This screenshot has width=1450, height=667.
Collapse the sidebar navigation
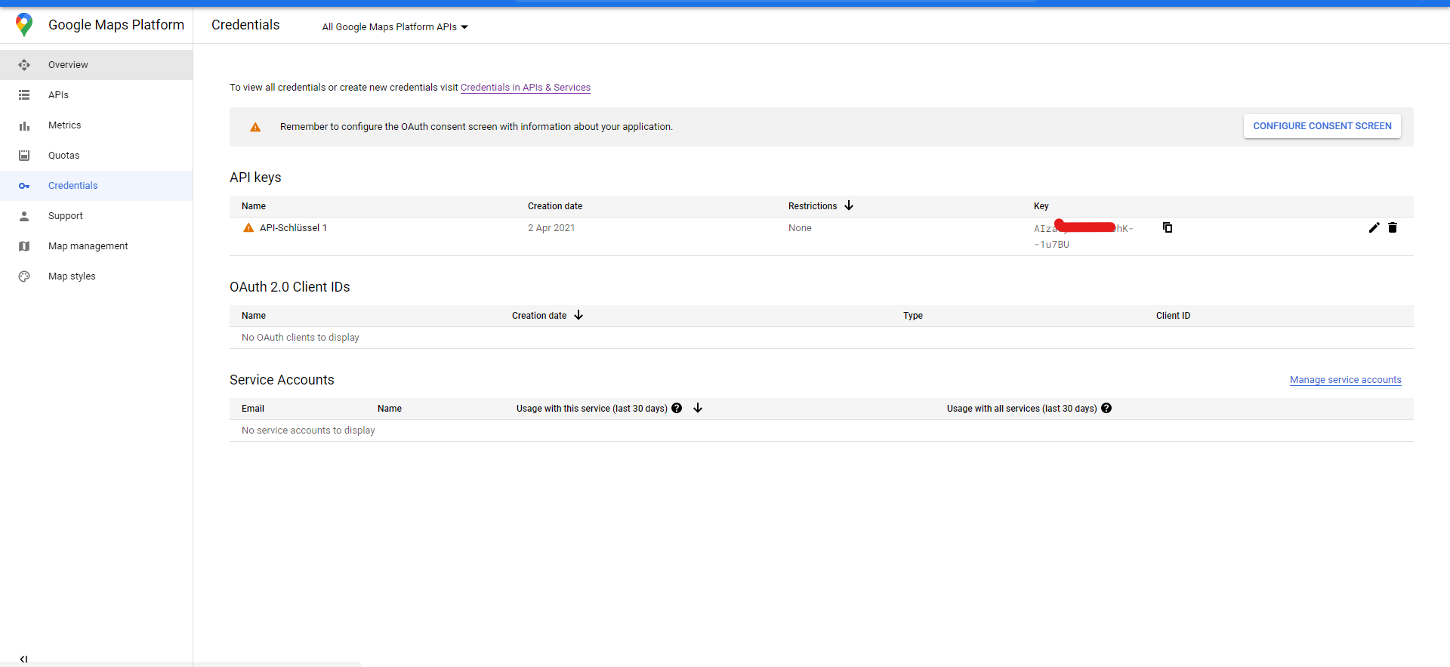(23, 659)
